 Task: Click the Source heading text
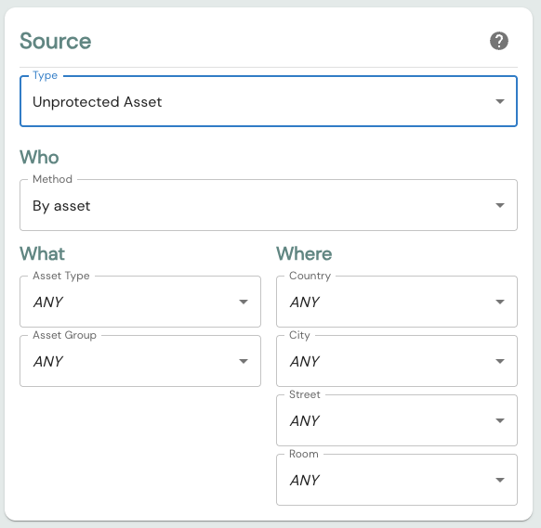click(56, 41)
